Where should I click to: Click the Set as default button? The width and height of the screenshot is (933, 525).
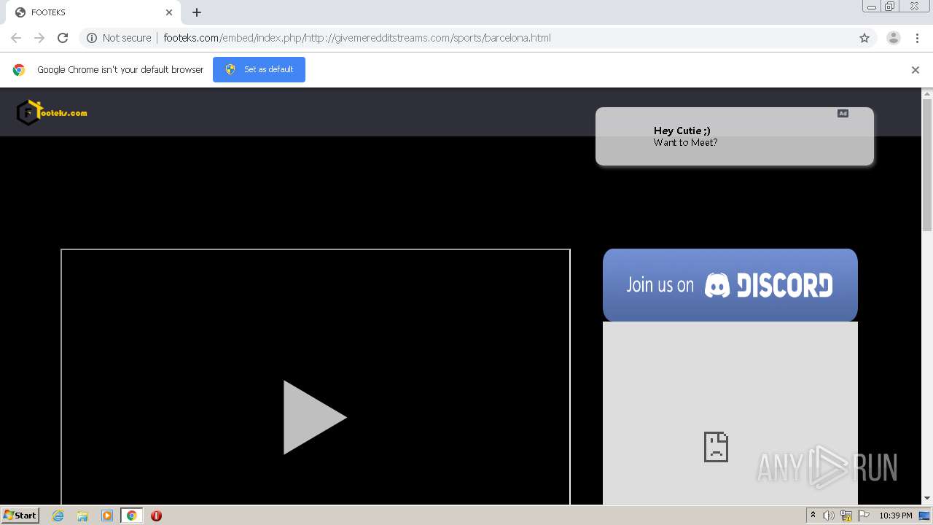pyautogui.click(x=259, y=69)
